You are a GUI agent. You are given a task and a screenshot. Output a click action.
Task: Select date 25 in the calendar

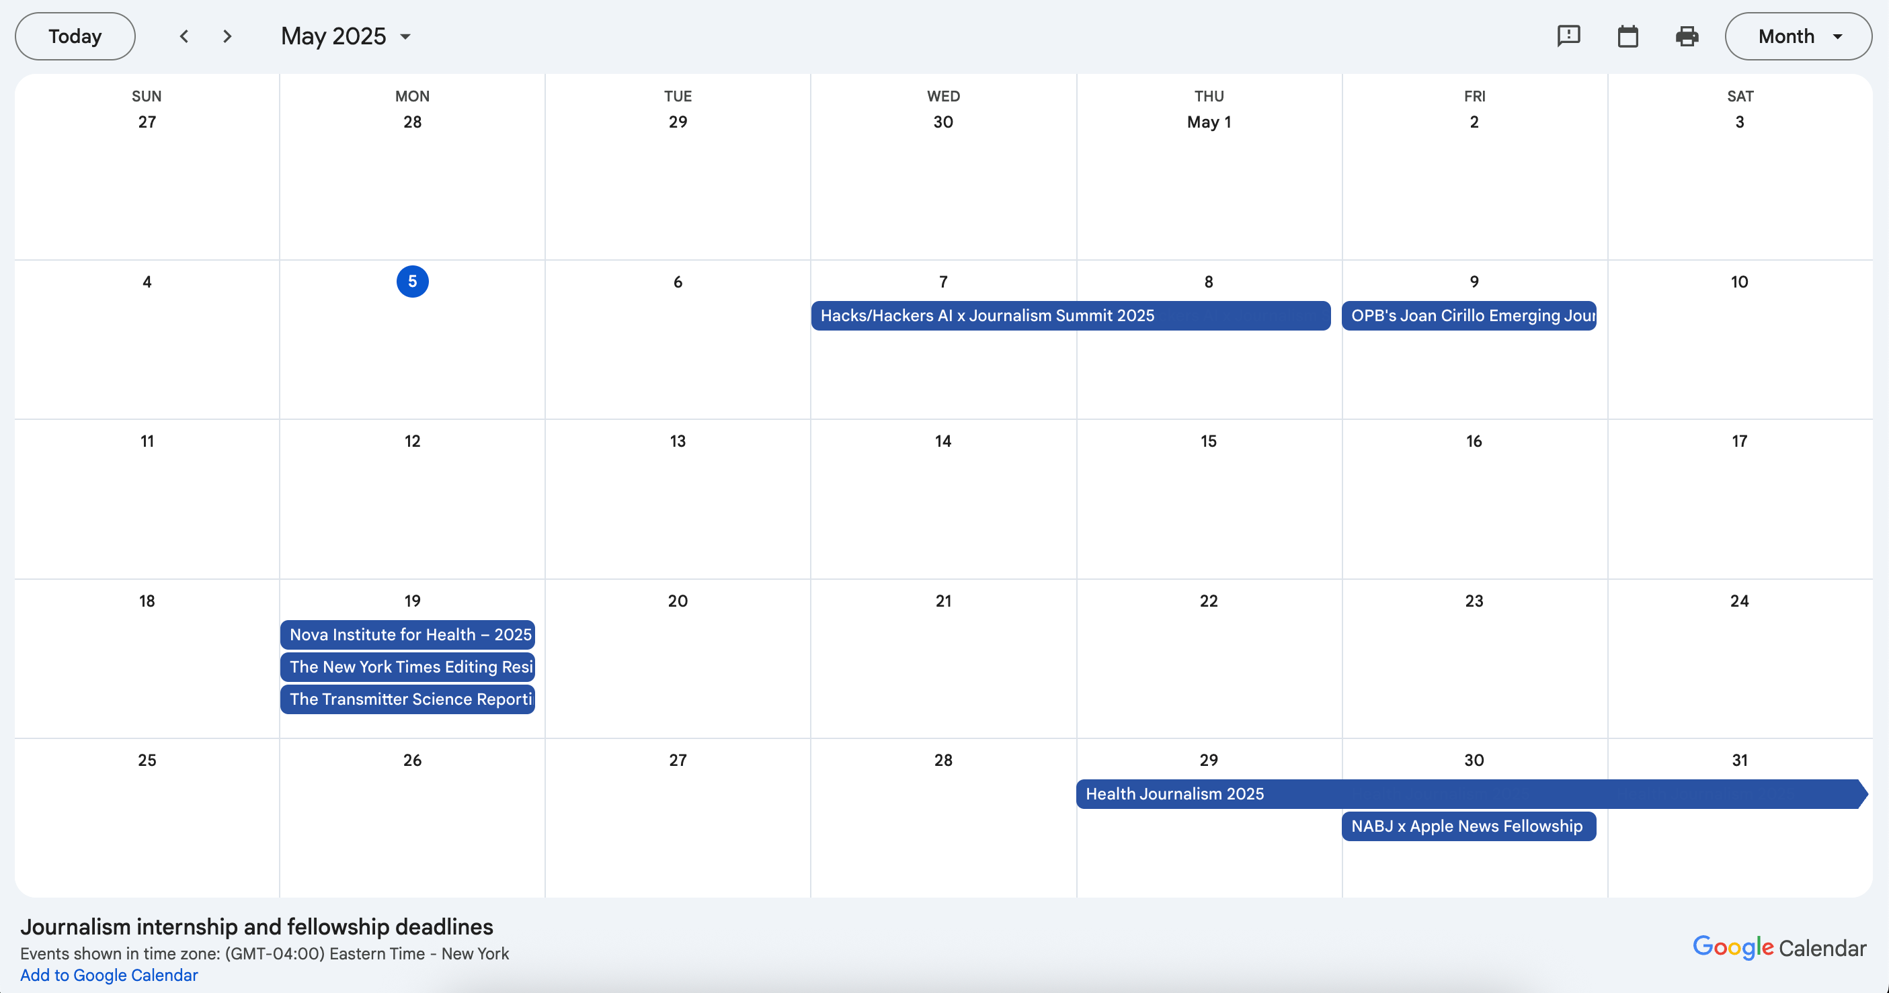pyautogui.click(x=147, y=760)
